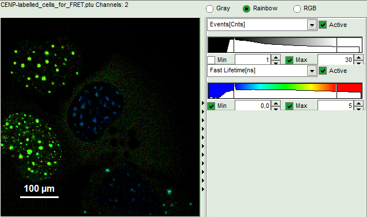This screenshot has width=367, height=217.
Task: Click the rainbow lifetime color scale histogram
Action: tap(285, 91)
